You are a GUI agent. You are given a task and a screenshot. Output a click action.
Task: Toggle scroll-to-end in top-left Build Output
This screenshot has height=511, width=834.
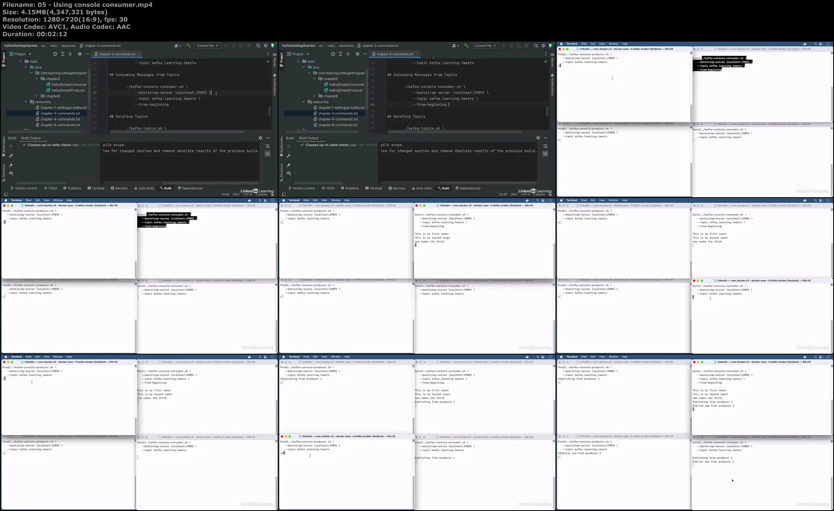[268, 154]
